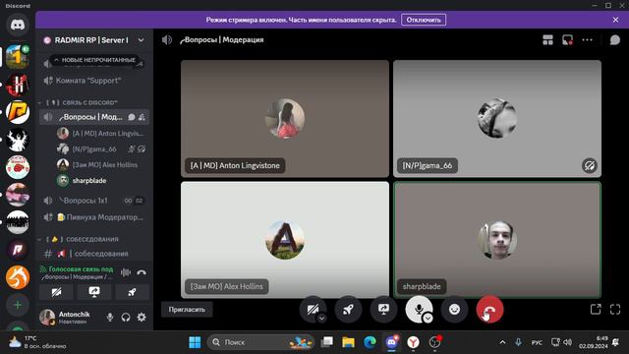Create invite for Вопросы | Мод... channel
This screenshot has height=354, width=629.
tap(142, 117)
